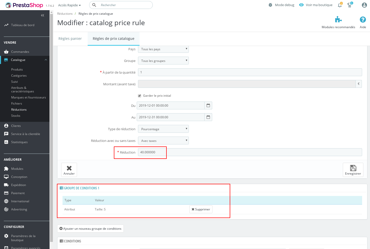Viewport: 370px width, 249px height.
Task: Open the notifications bell
Action: pyautogui.click(x=340, y=5)
